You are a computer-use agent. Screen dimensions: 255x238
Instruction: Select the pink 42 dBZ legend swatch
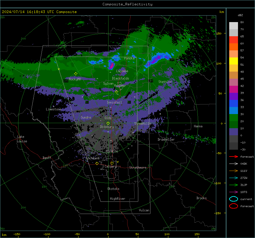(x=233, y=82)
